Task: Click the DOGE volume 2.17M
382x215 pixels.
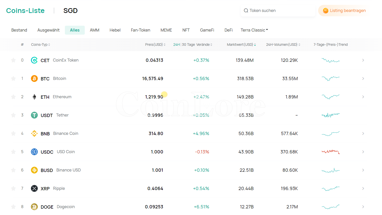Action: (292, 207)
